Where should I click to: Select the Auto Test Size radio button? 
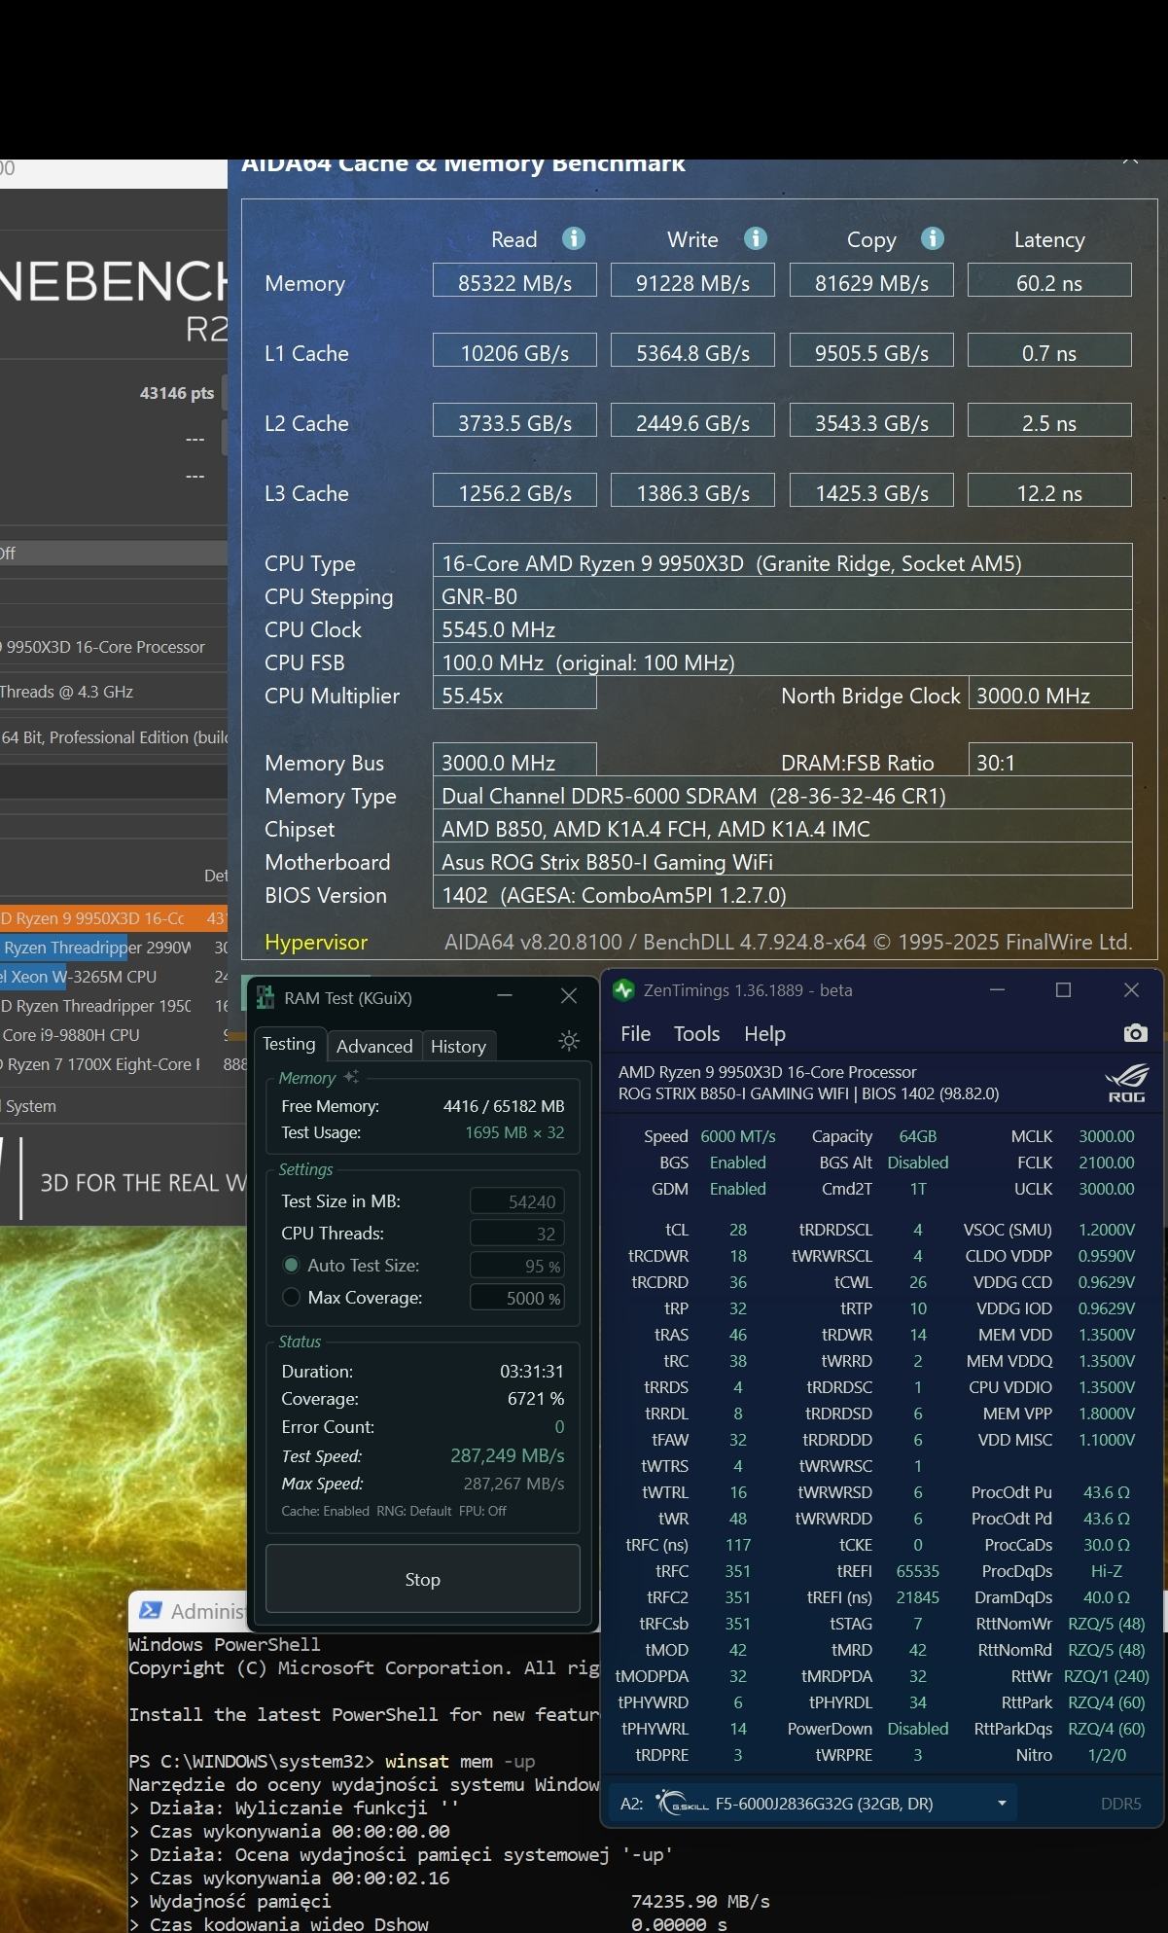tap(291, 1266)
